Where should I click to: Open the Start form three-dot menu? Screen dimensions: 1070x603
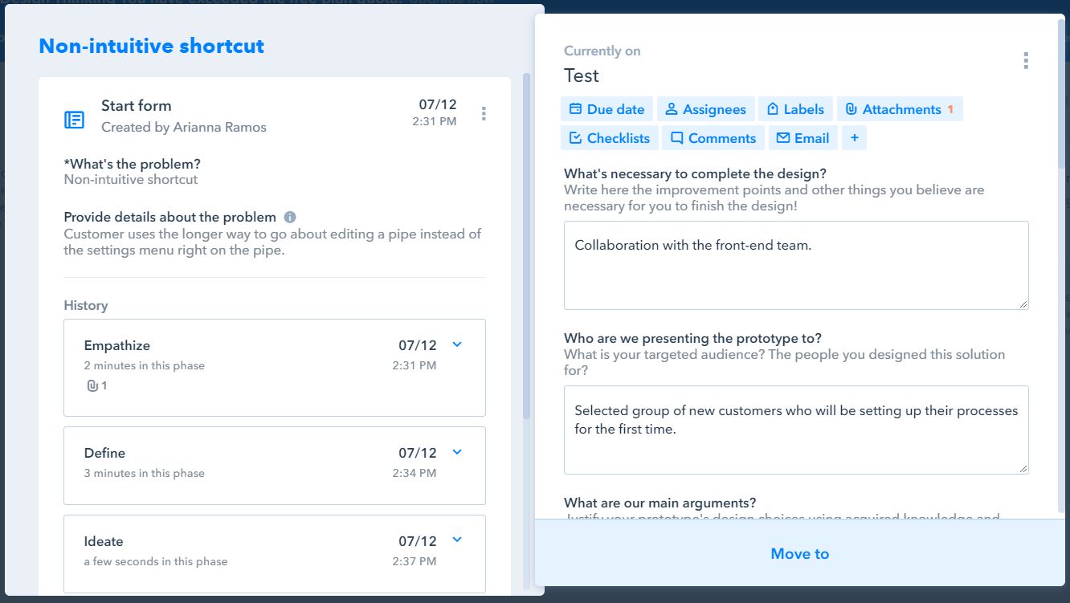click(x=484, y=114)
